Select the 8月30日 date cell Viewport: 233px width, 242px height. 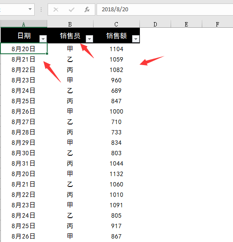click(24, 153)
